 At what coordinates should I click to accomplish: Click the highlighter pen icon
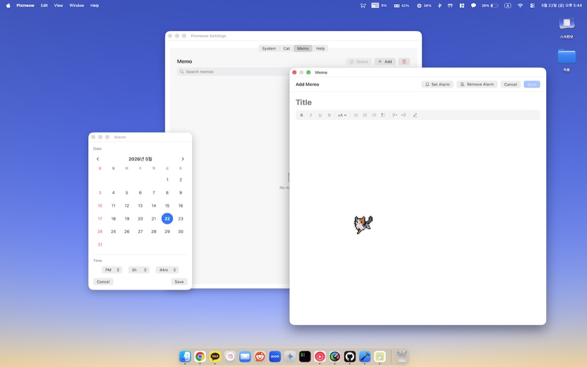click(x=415, y=115)
